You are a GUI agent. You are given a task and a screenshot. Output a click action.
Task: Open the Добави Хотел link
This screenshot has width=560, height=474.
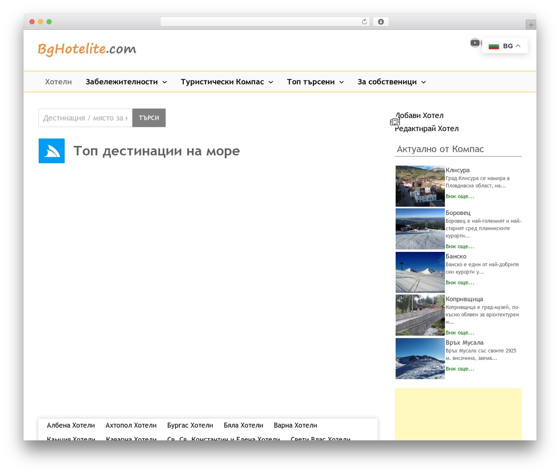point(420,115)
